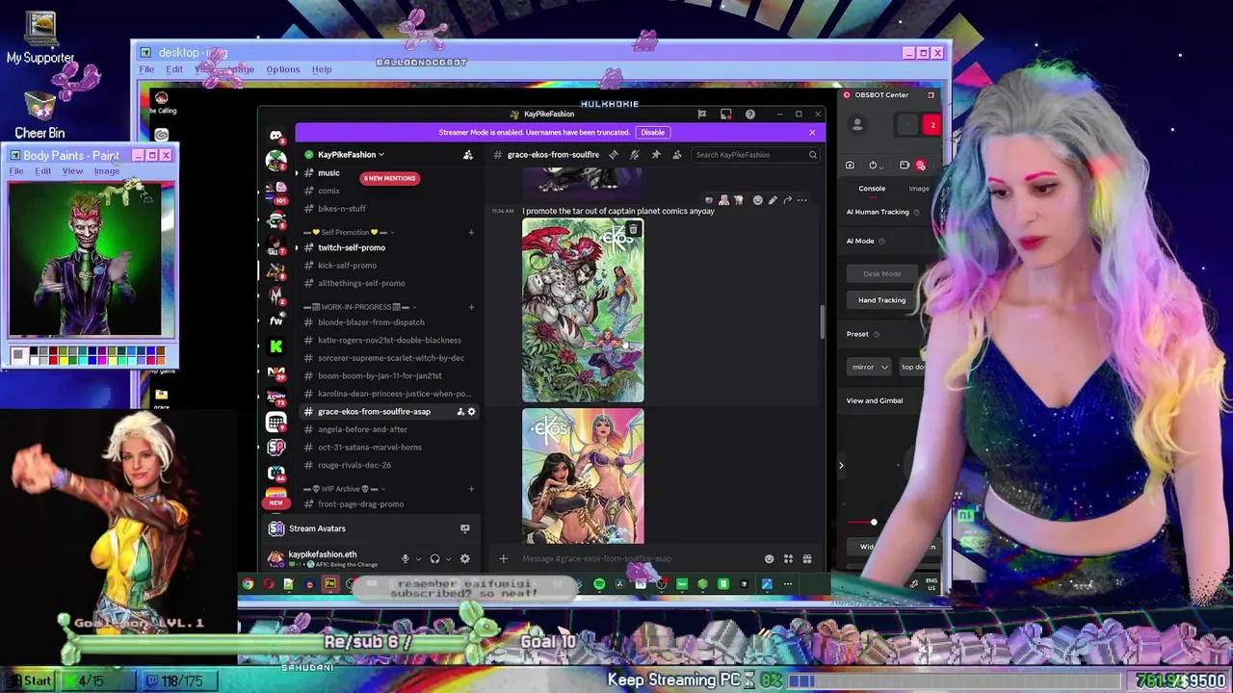This screenshot has height=693, width=1233.
Task: Edit message with the pencil icon
Action: 772,200
